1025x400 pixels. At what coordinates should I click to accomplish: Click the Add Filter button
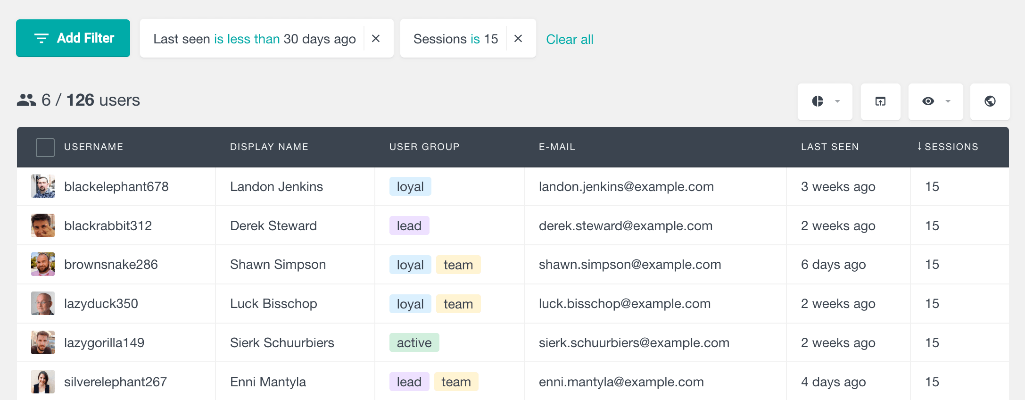pyautogui.click(x=73, y=38)
